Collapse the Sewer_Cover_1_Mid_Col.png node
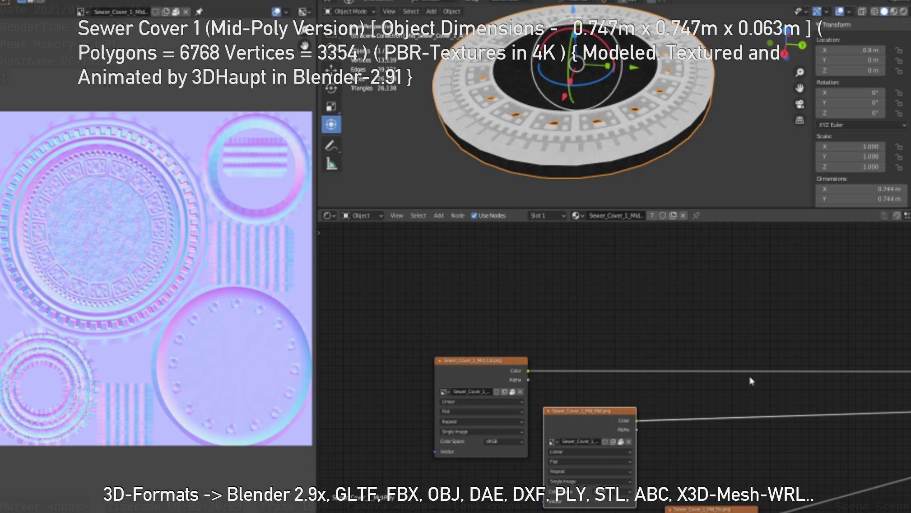Screen dimensions: 911x513 [439, 360]
